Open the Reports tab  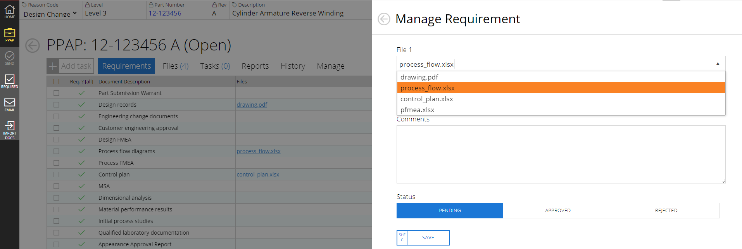(255, 66)
